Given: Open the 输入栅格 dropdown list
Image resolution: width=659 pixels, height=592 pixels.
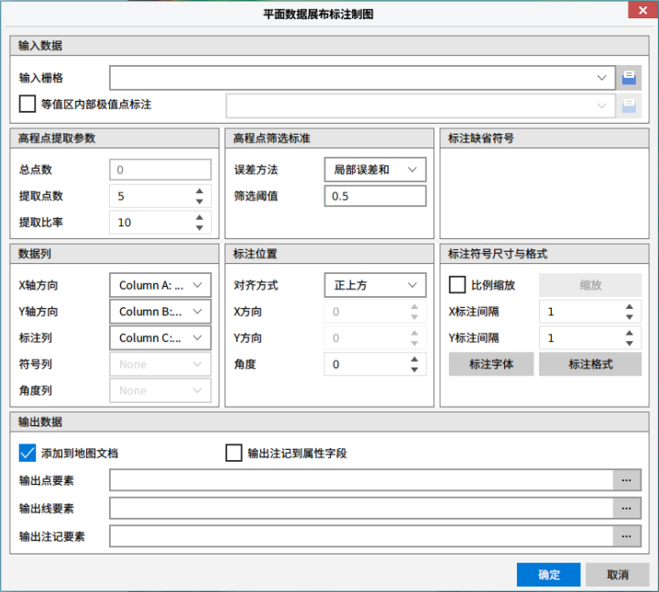Looking at the screenshot, I should point(601,78).
